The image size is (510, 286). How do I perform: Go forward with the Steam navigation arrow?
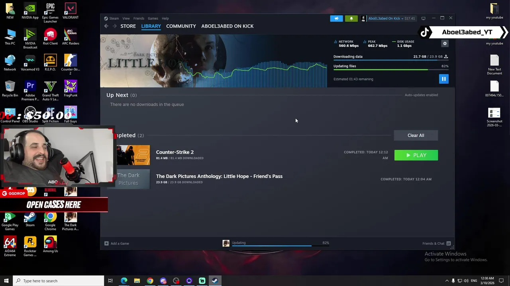[115, 26]
